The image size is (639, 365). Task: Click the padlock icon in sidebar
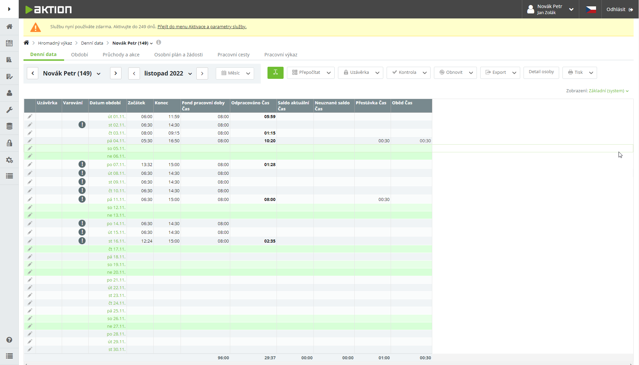pyautogui.click(x=9, y=143)
